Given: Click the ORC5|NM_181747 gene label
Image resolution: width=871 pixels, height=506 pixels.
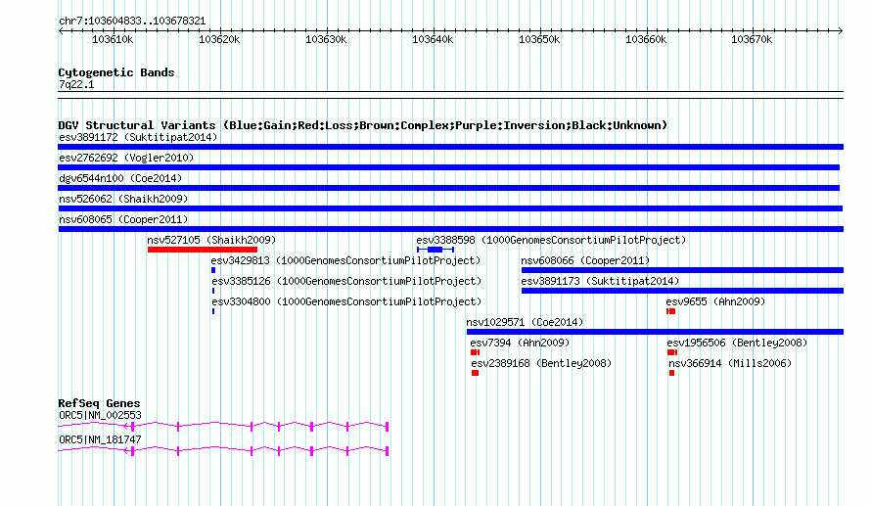Looking at the screenshot, I should pos(100,439).
